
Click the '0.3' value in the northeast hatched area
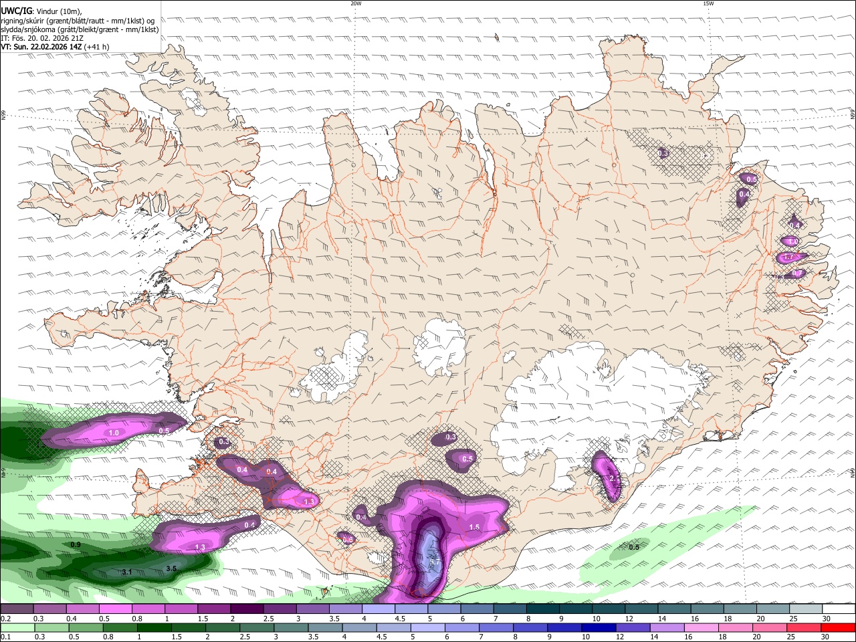663,153
